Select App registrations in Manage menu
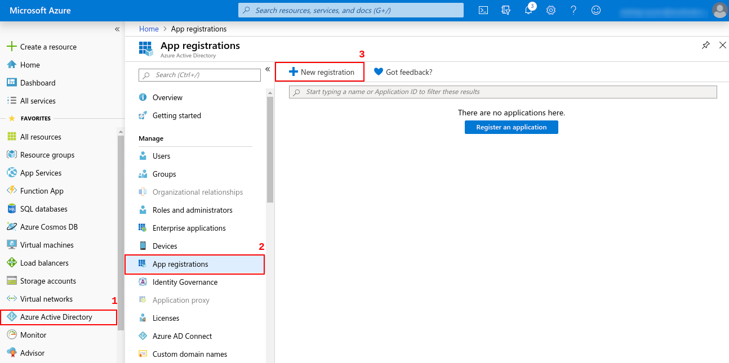Viewport: 729px width, 363px height. (x=180, y=264)
